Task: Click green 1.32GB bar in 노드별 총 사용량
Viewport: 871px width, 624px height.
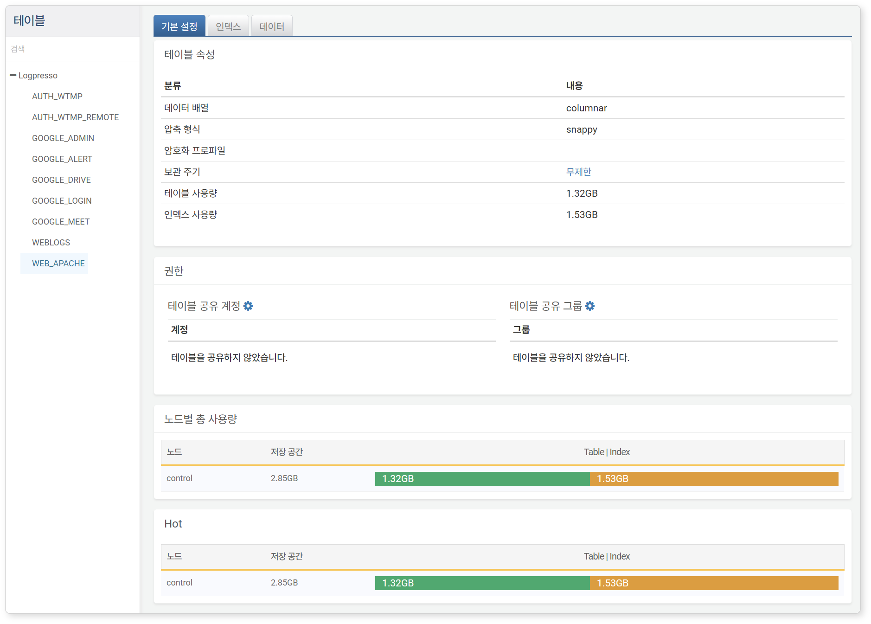Action: (482, 479)
